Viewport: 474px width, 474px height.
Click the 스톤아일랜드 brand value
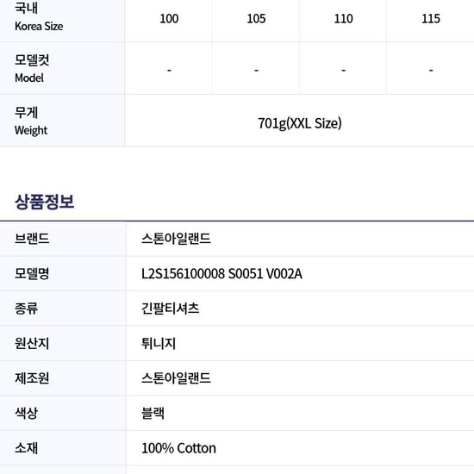[176, 239]
